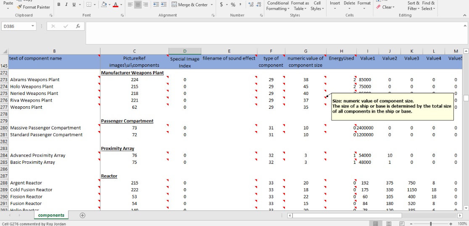Apply percent style
469x226 pixels.
233,5
